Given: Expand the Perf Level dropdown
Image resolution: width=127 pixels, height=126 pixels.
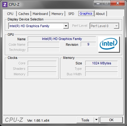Looking at the screenshot, I should (x=116, y=26).
